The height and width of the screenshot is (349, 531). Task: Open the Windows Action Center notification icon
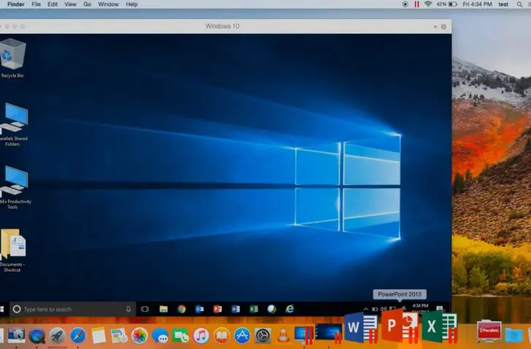440,309
